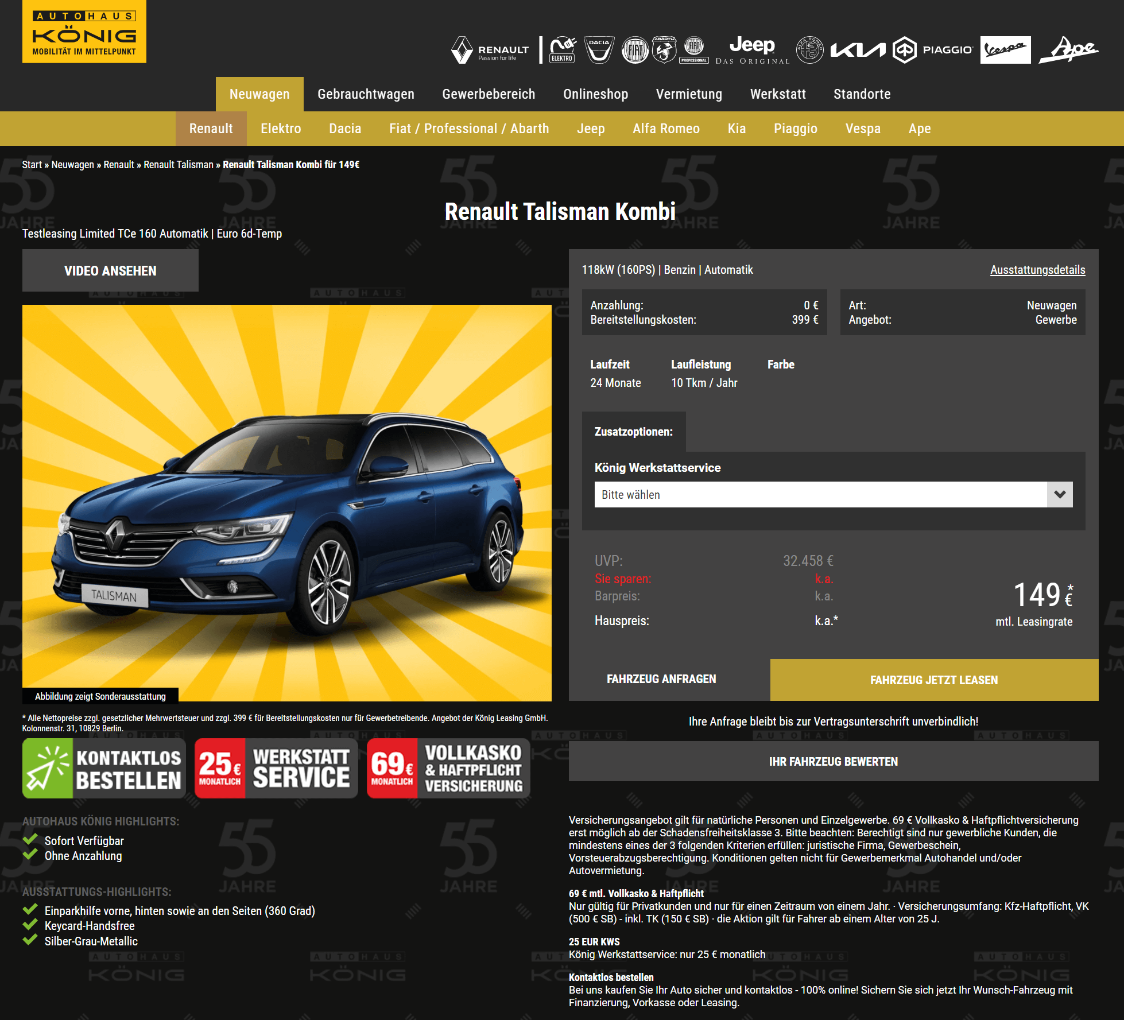Click the Sofort Verfügbar highlight
Image resolution: width=1124 pixels, height=1020 pixels.
84,840
